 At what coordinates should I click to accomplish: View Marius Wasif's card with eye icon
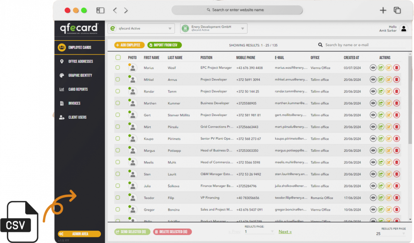pos(373,68)
